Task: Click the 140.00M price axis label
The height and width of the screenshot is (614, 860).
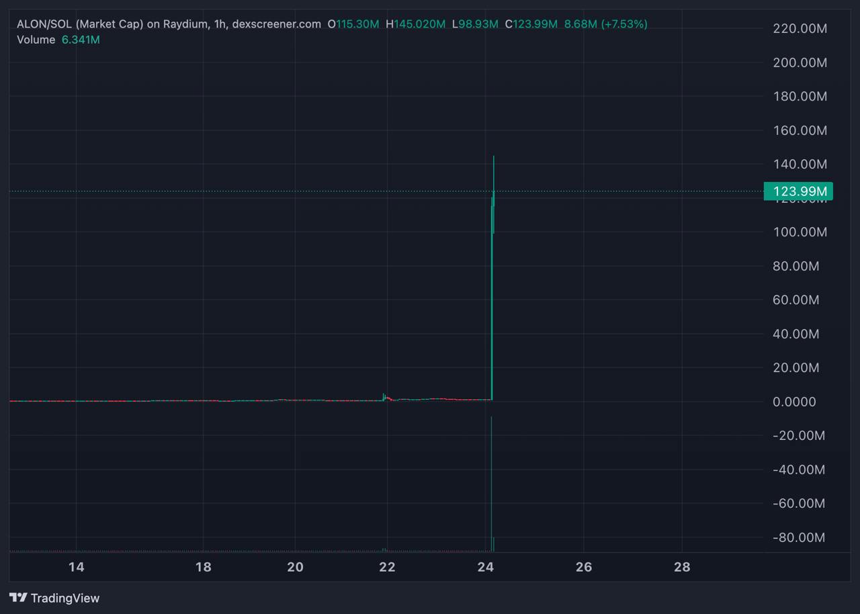Action: click(x=800, y=164)
